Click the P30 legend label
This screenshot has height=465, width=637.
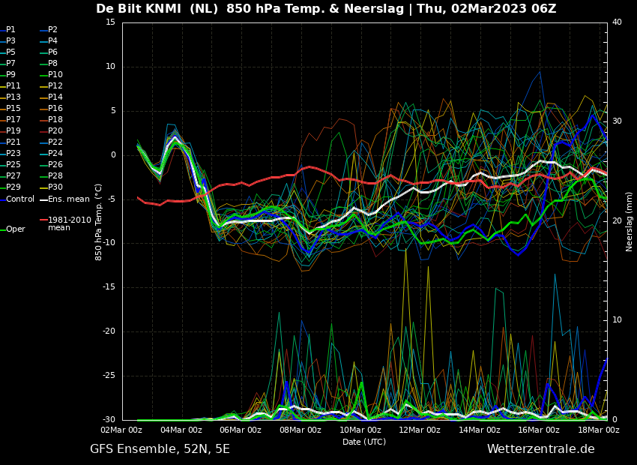coord(55,187)
